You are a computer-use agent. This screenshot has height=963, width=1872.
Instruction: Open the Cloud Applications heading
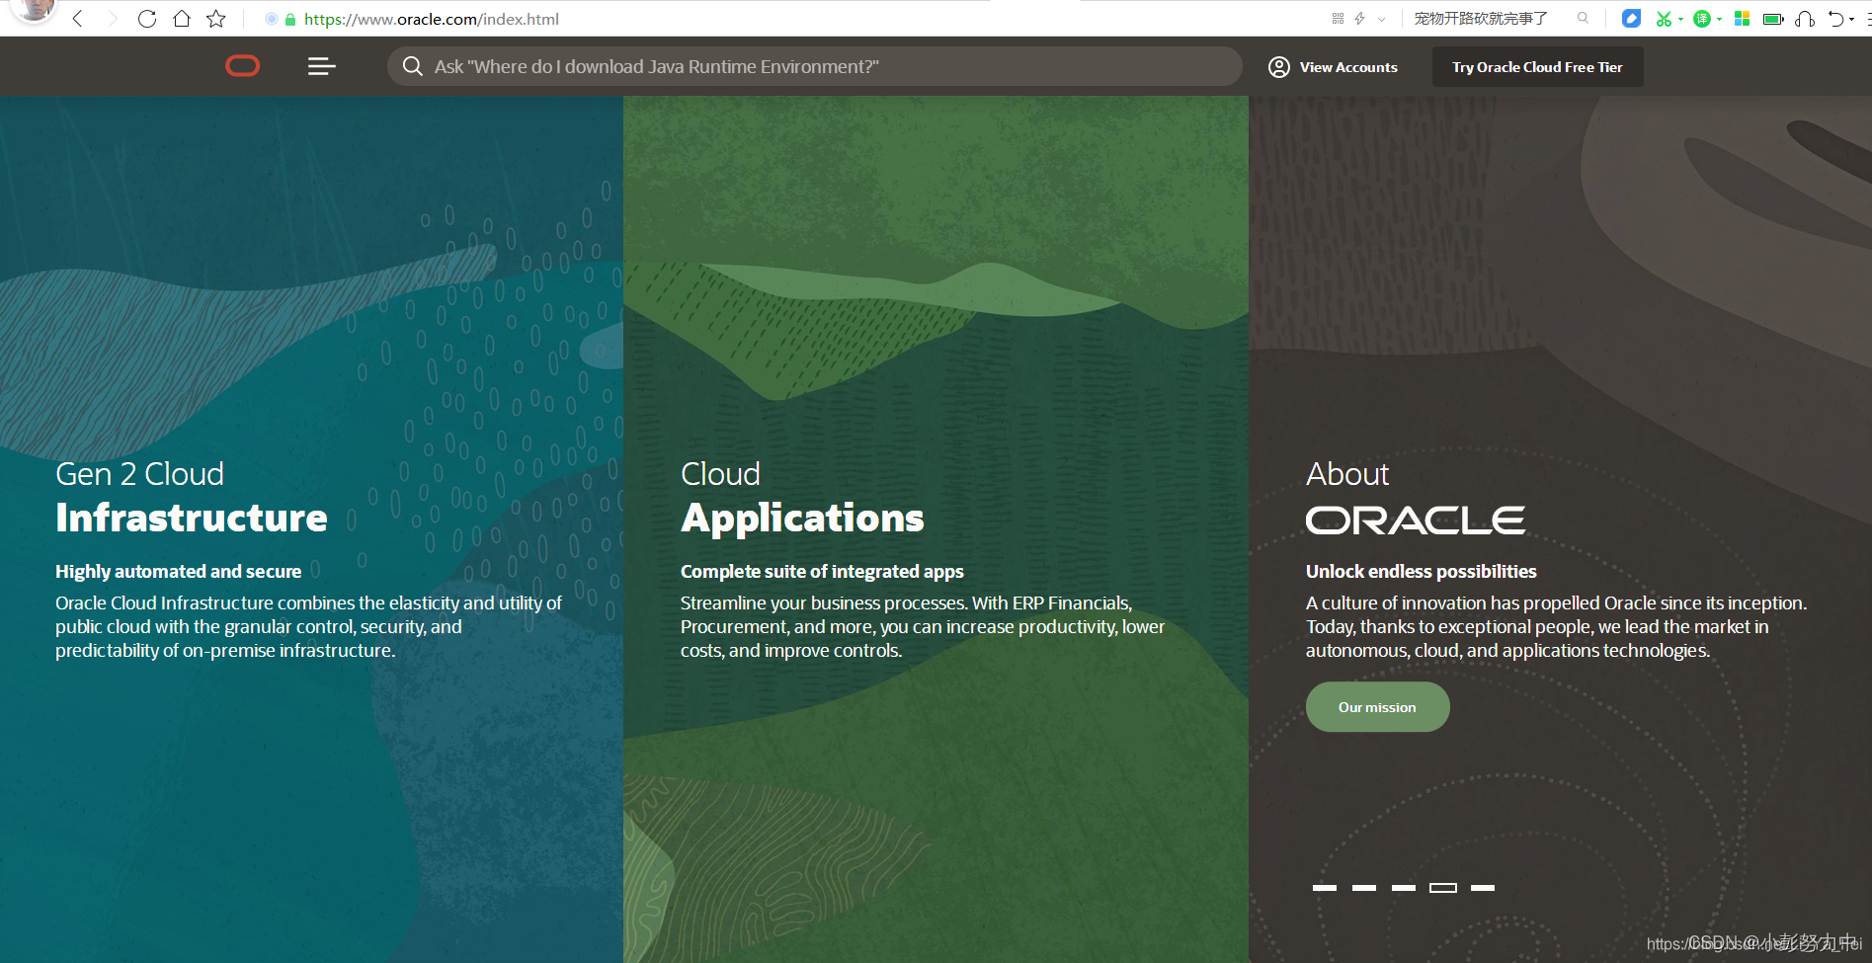click(x=802, y=497)
